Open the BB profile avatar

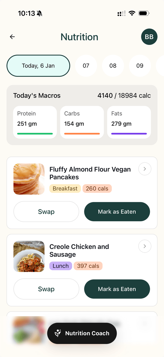[149, 37]
